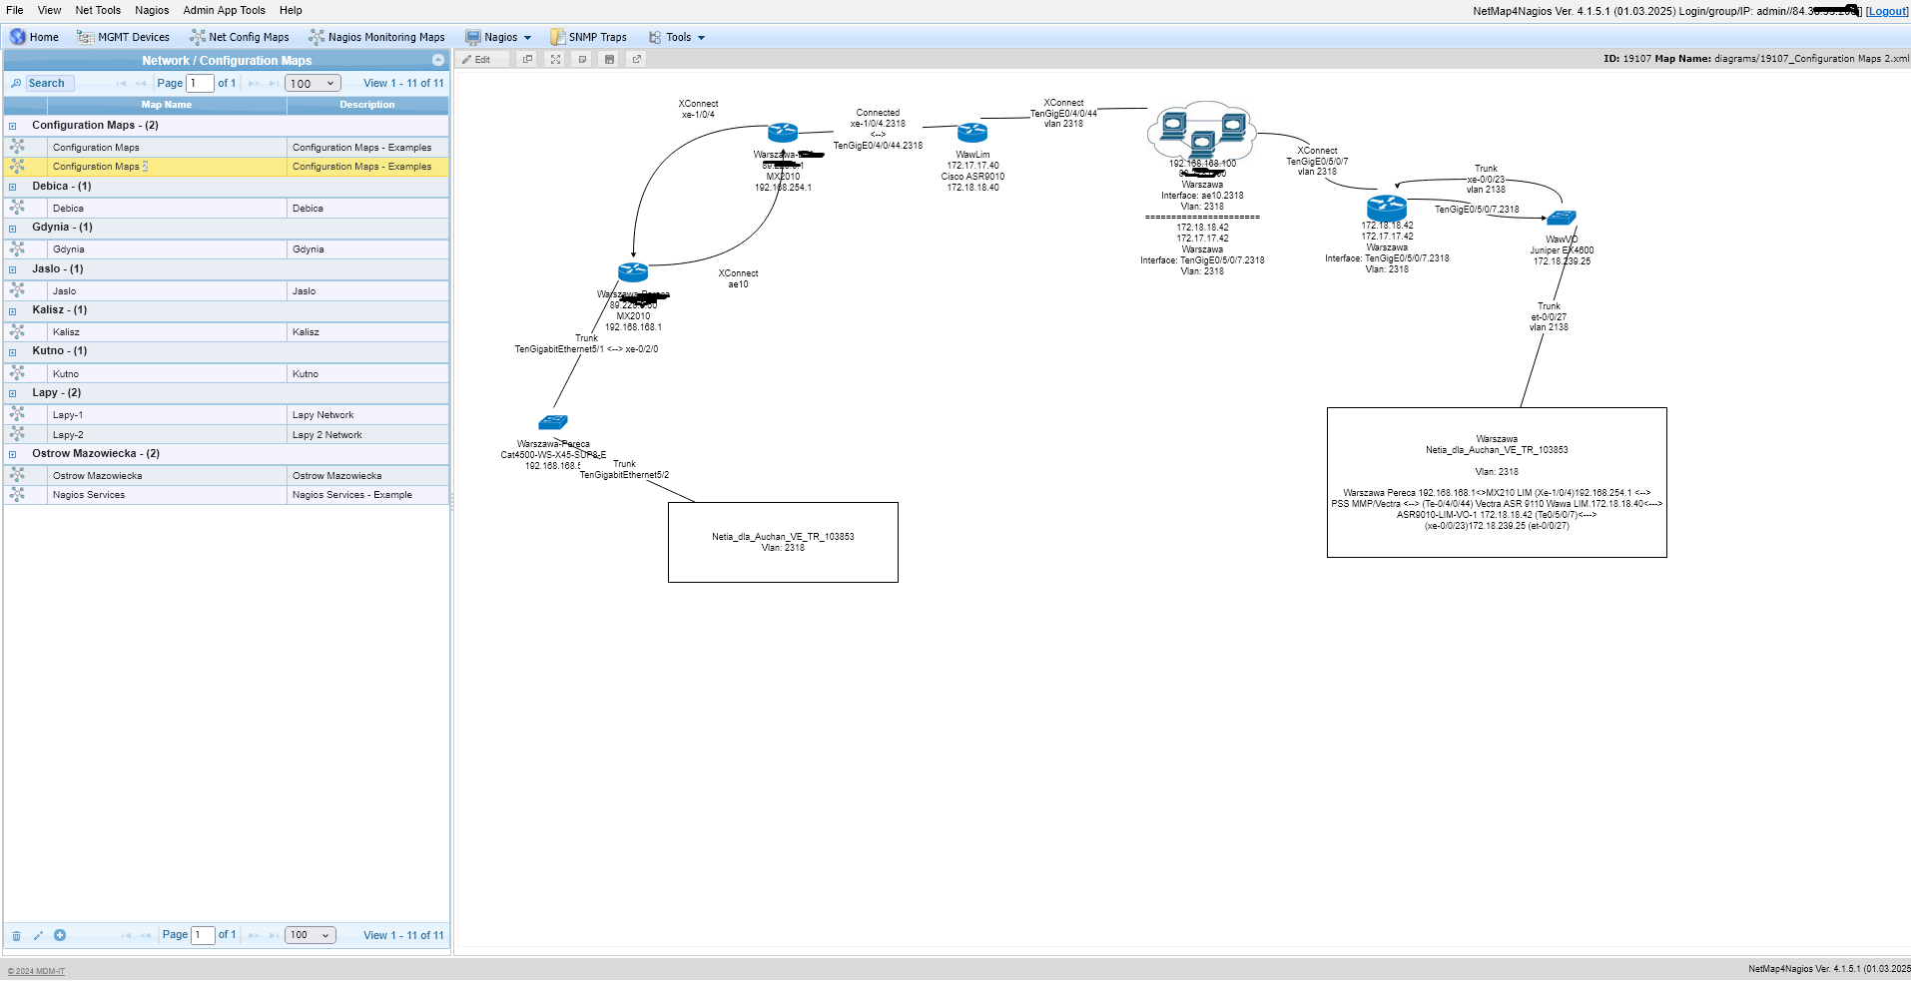The height and width of the screenshot is (981, 1911).
Task: Click the cloud network icon in diagram
Action: [x=1203, y=129]
